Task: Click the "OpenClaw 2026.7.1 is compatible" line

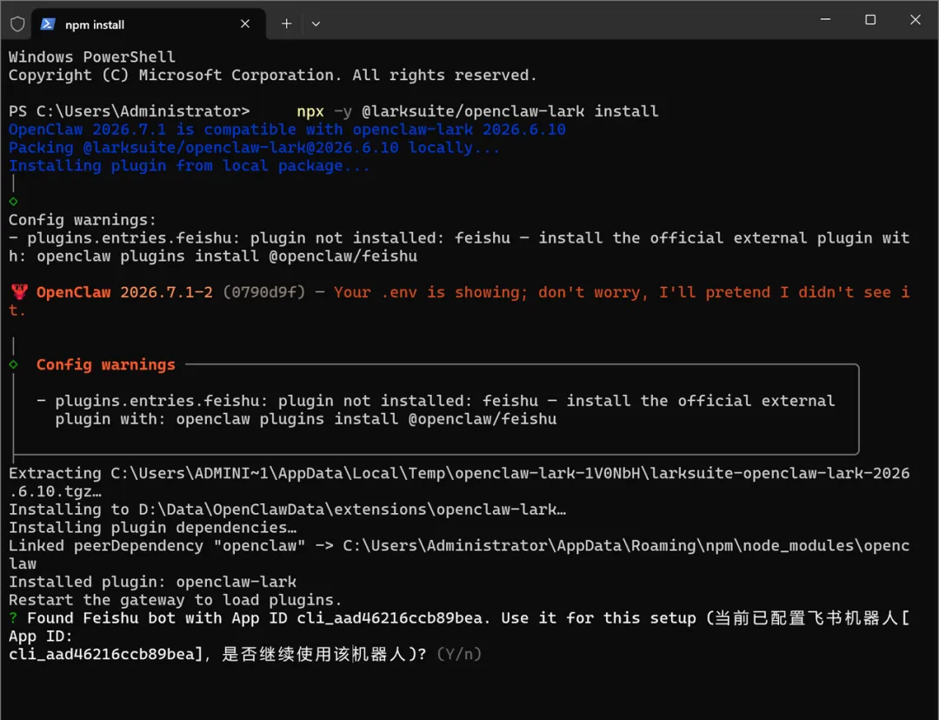Action: (287, 130)
